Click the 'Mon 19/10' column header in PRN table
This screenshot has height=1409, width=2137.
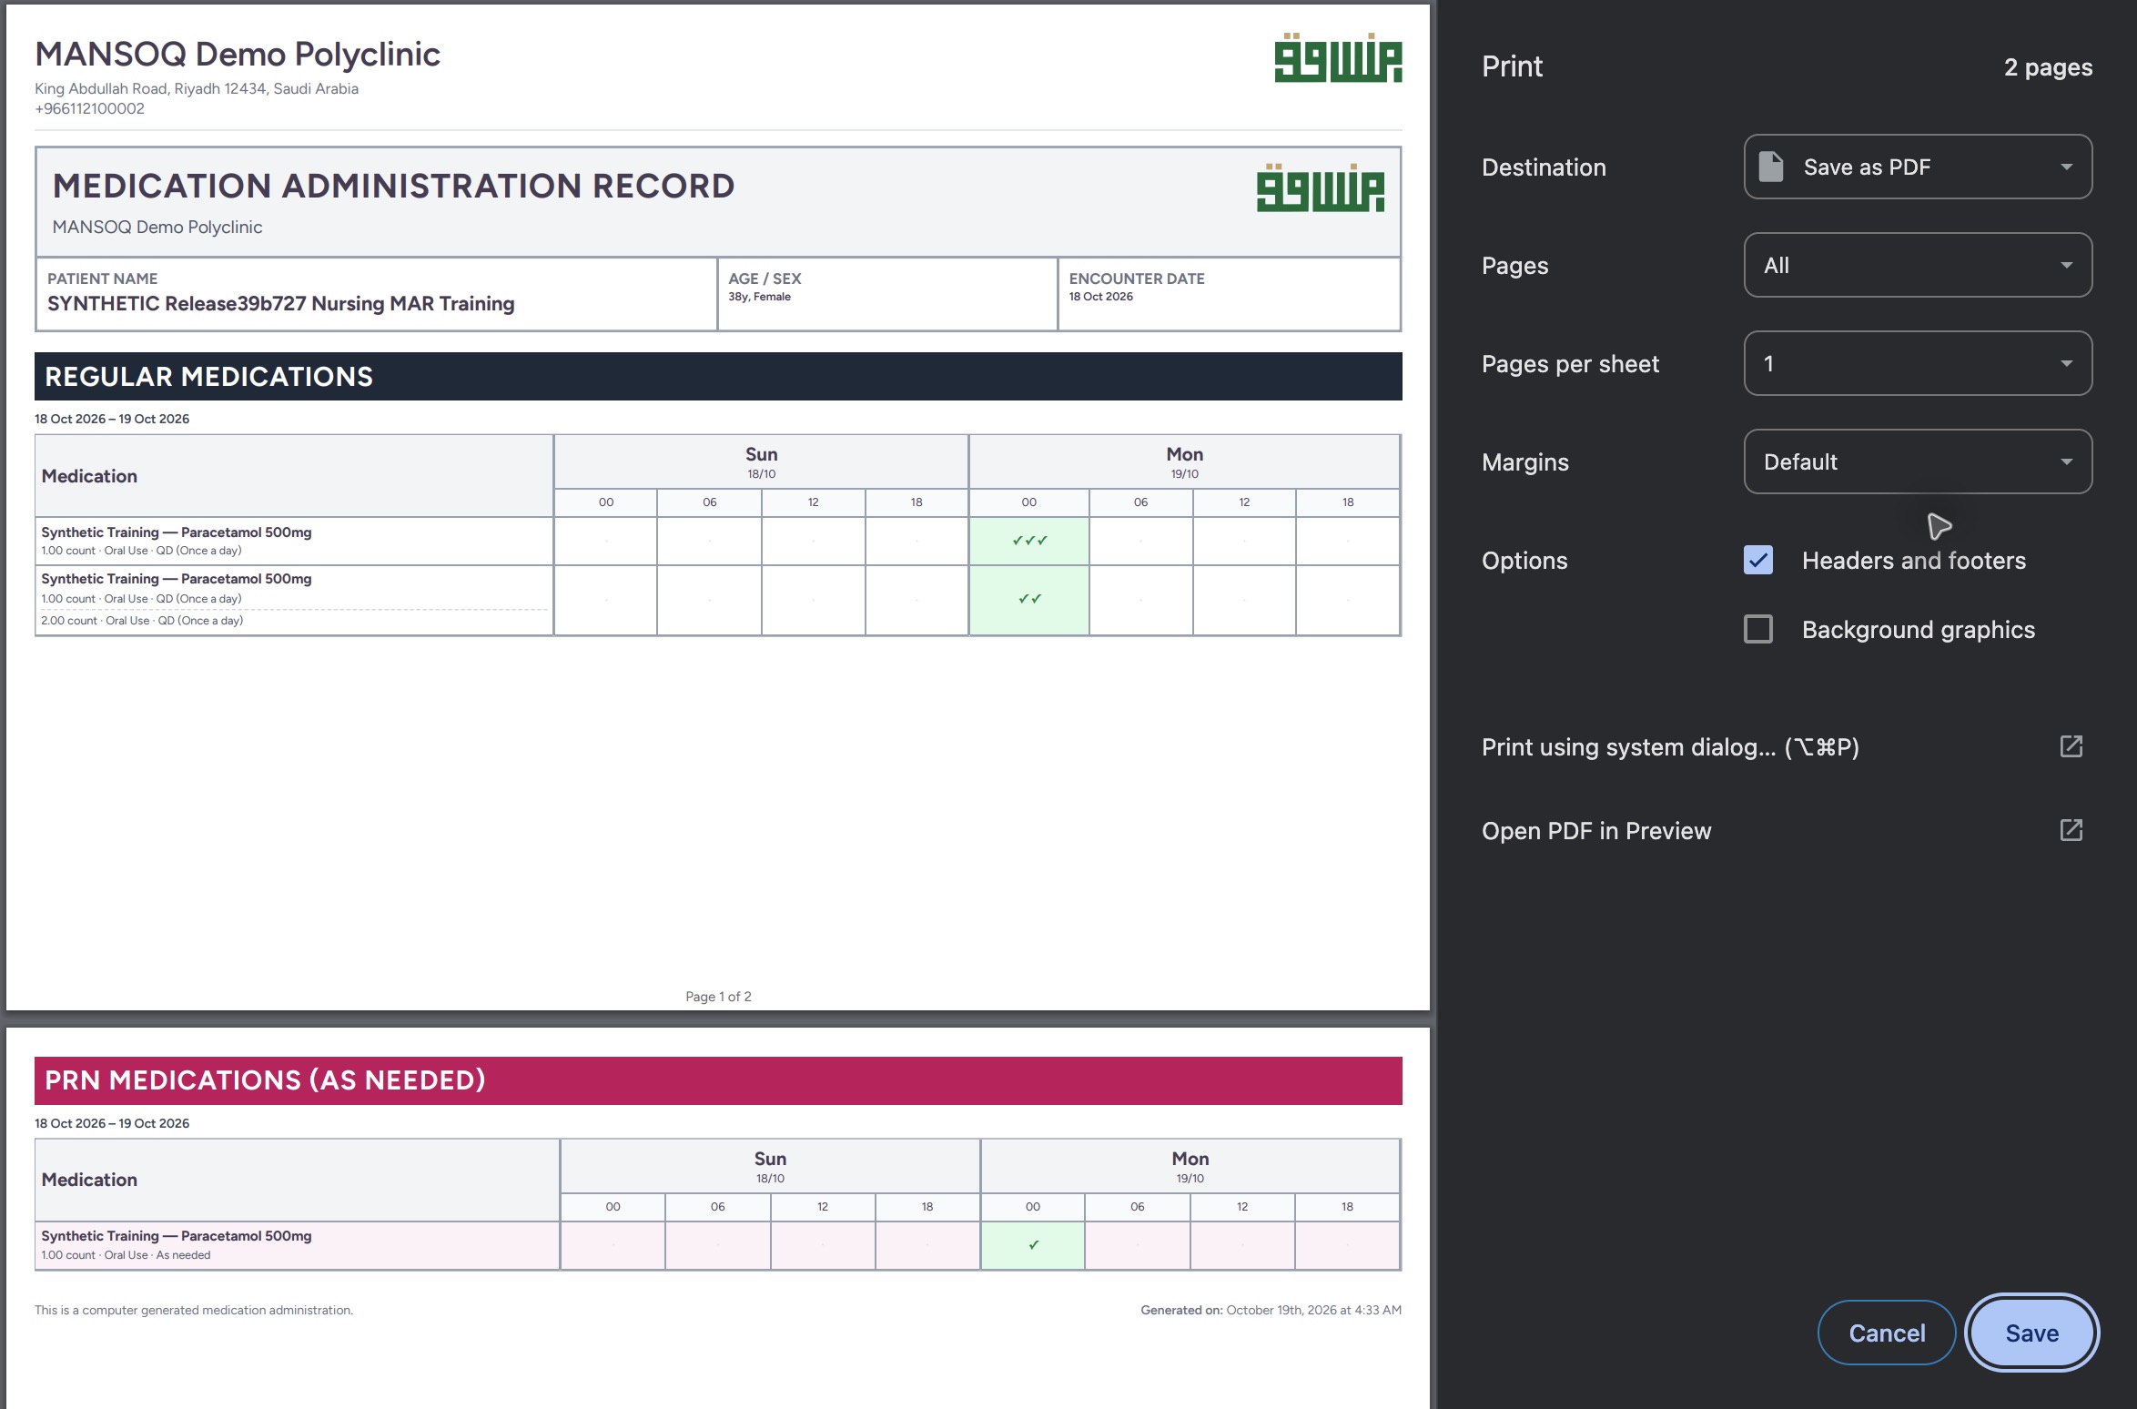tap(1190, 1166)
